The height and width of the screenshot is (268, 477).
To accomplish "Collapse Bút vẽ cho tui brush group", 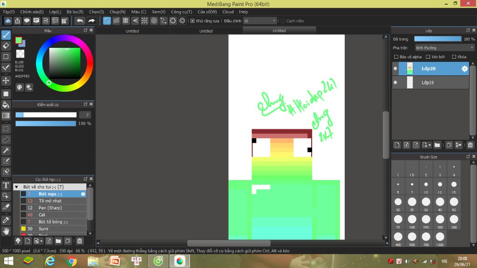I will tap(16, 187).
